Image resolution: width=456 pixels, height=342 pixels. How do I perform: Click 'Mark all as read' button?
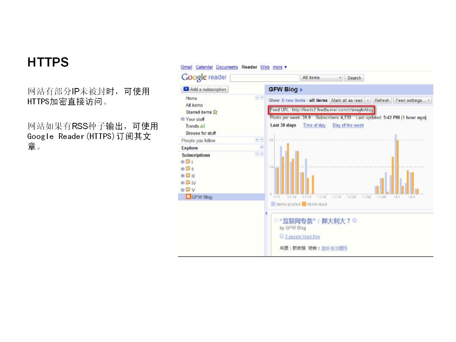click(x=347, y=100)
